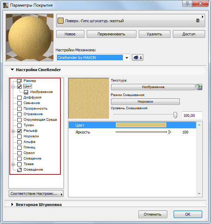Close the Параметры Покрытия dialog
211x224 pixels.
point(200,3)
